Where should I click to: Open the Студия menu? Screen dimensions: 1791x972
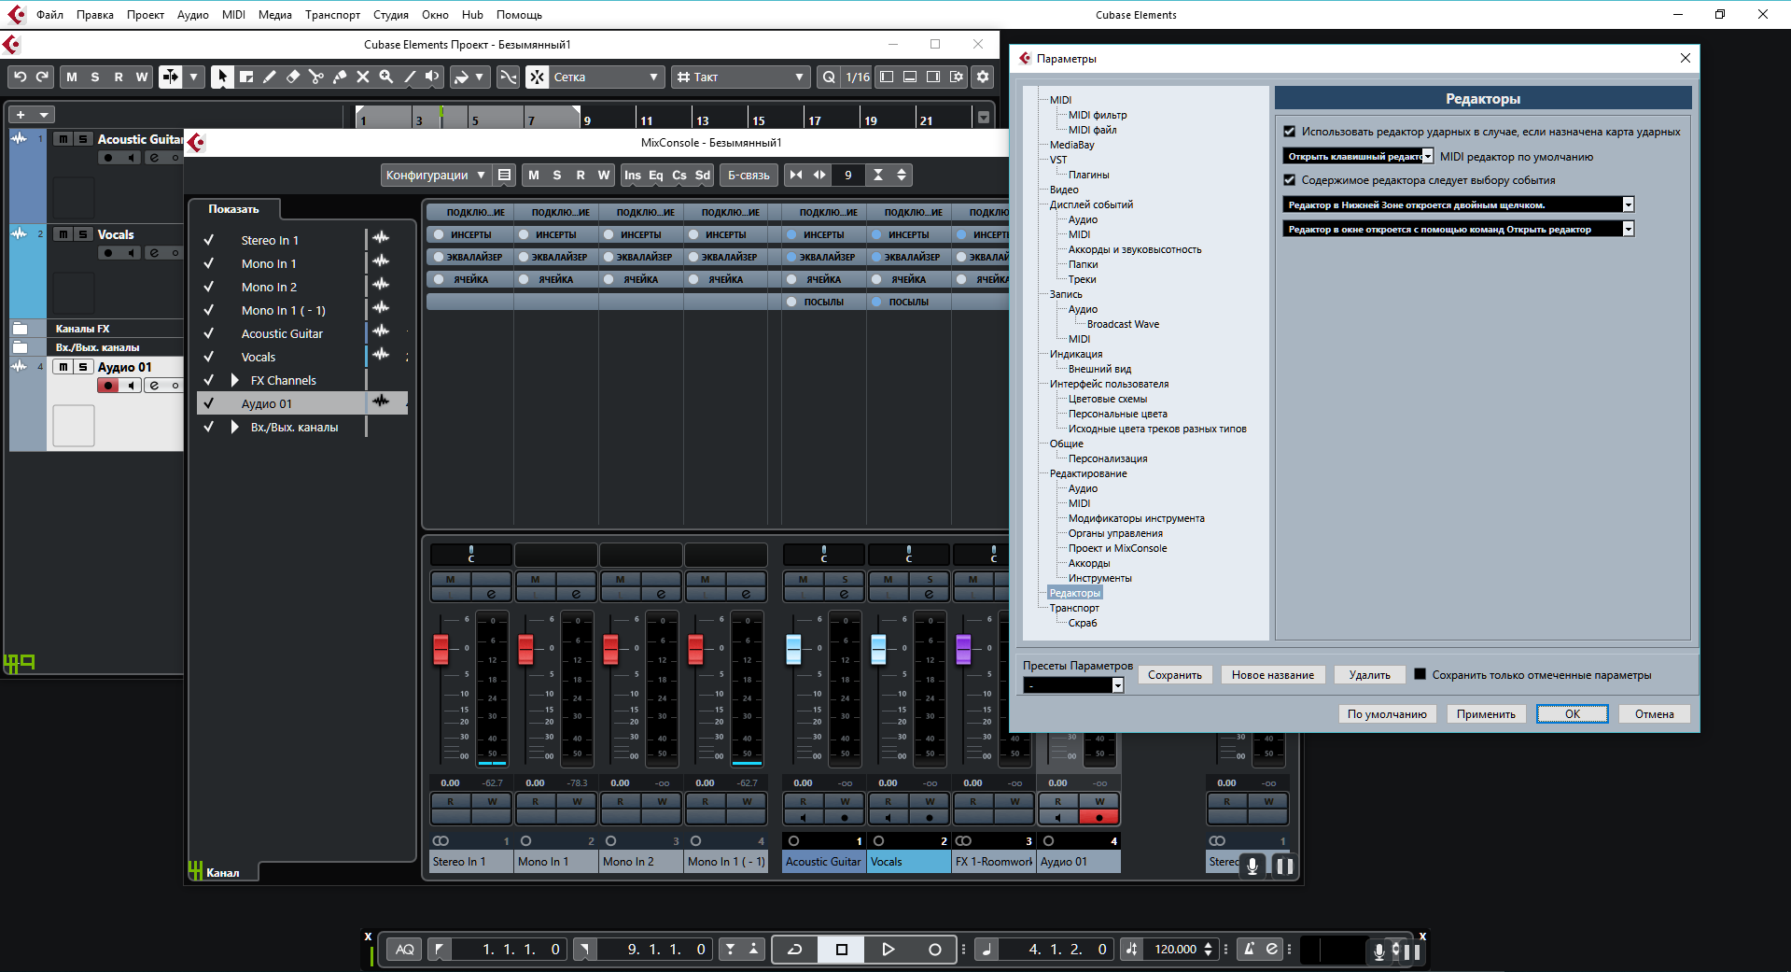(x=391, y=15)
